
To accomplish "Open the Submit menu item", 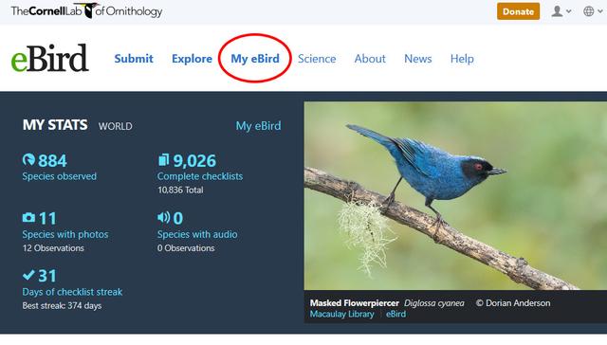I will coord(134,59).
